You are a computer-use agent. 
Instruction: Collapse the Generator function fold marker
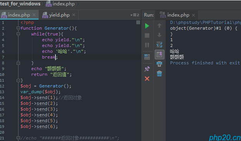click(x=18, y=28)
